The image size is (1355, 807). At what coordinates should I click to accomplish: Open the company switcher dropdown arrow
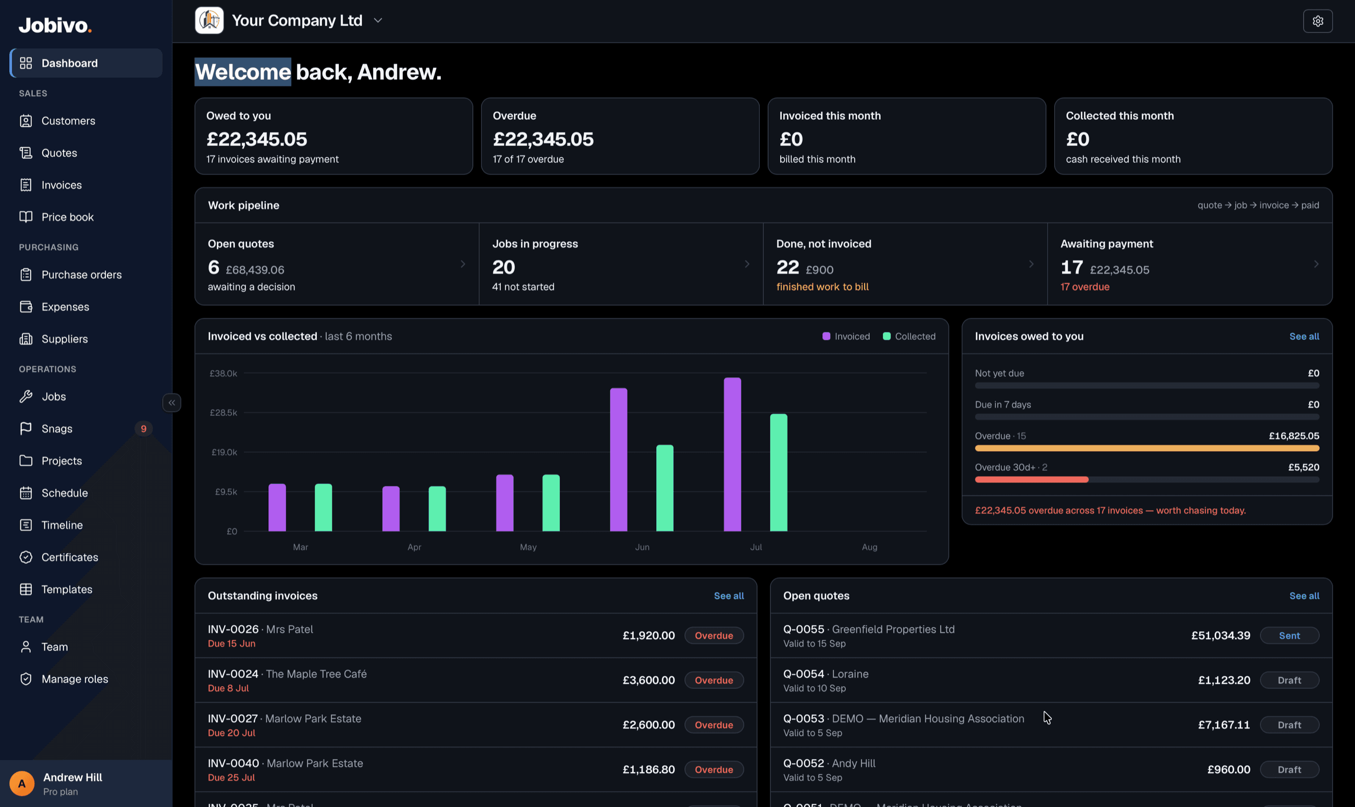pos(378,21)
